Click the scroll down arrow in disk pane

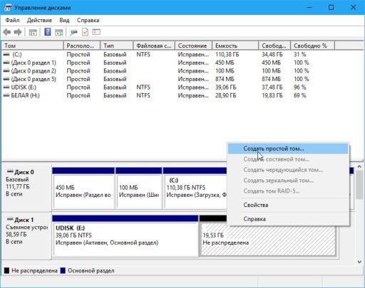click(359, 262)
